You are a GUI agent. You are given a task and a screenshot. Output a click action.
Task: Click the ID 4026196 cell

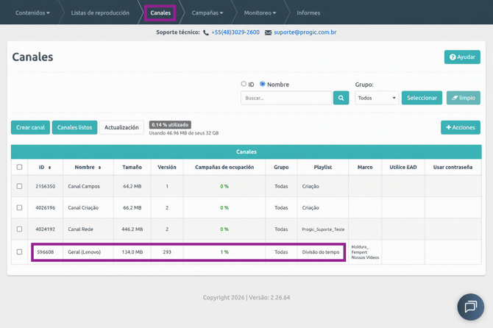point(46,207)
